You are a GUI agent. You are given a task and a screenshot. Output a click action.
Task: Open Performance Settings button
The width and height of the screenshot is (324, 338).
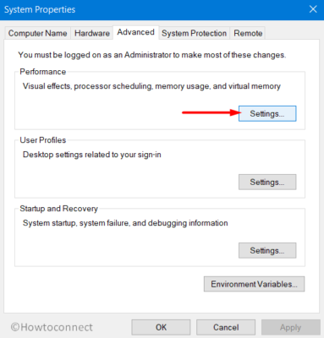click(267, 113)
